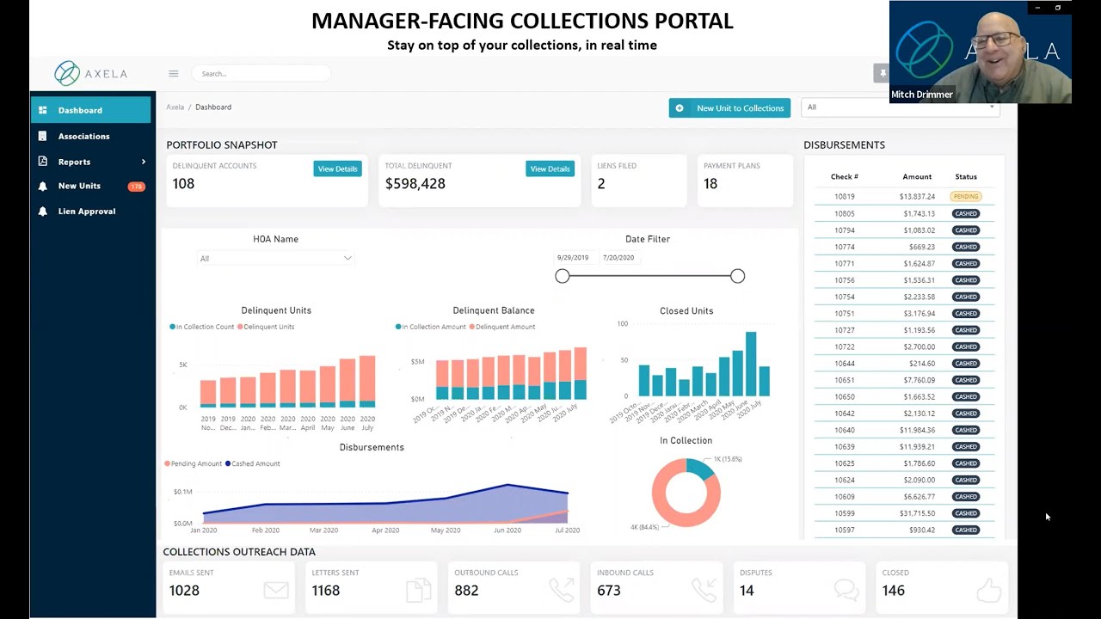Click the Closed thumbs-up icon

(x=989, y=590)
